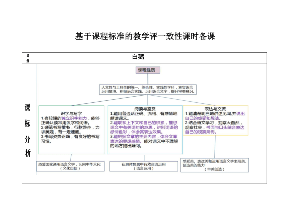Viewport: 288px width, 204px height.
Task: Select the box 在具体情景中有效交流运用
Action: 144,166
